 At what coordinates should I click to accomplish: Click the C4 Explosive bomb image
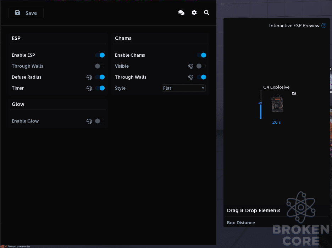[277, 103]
